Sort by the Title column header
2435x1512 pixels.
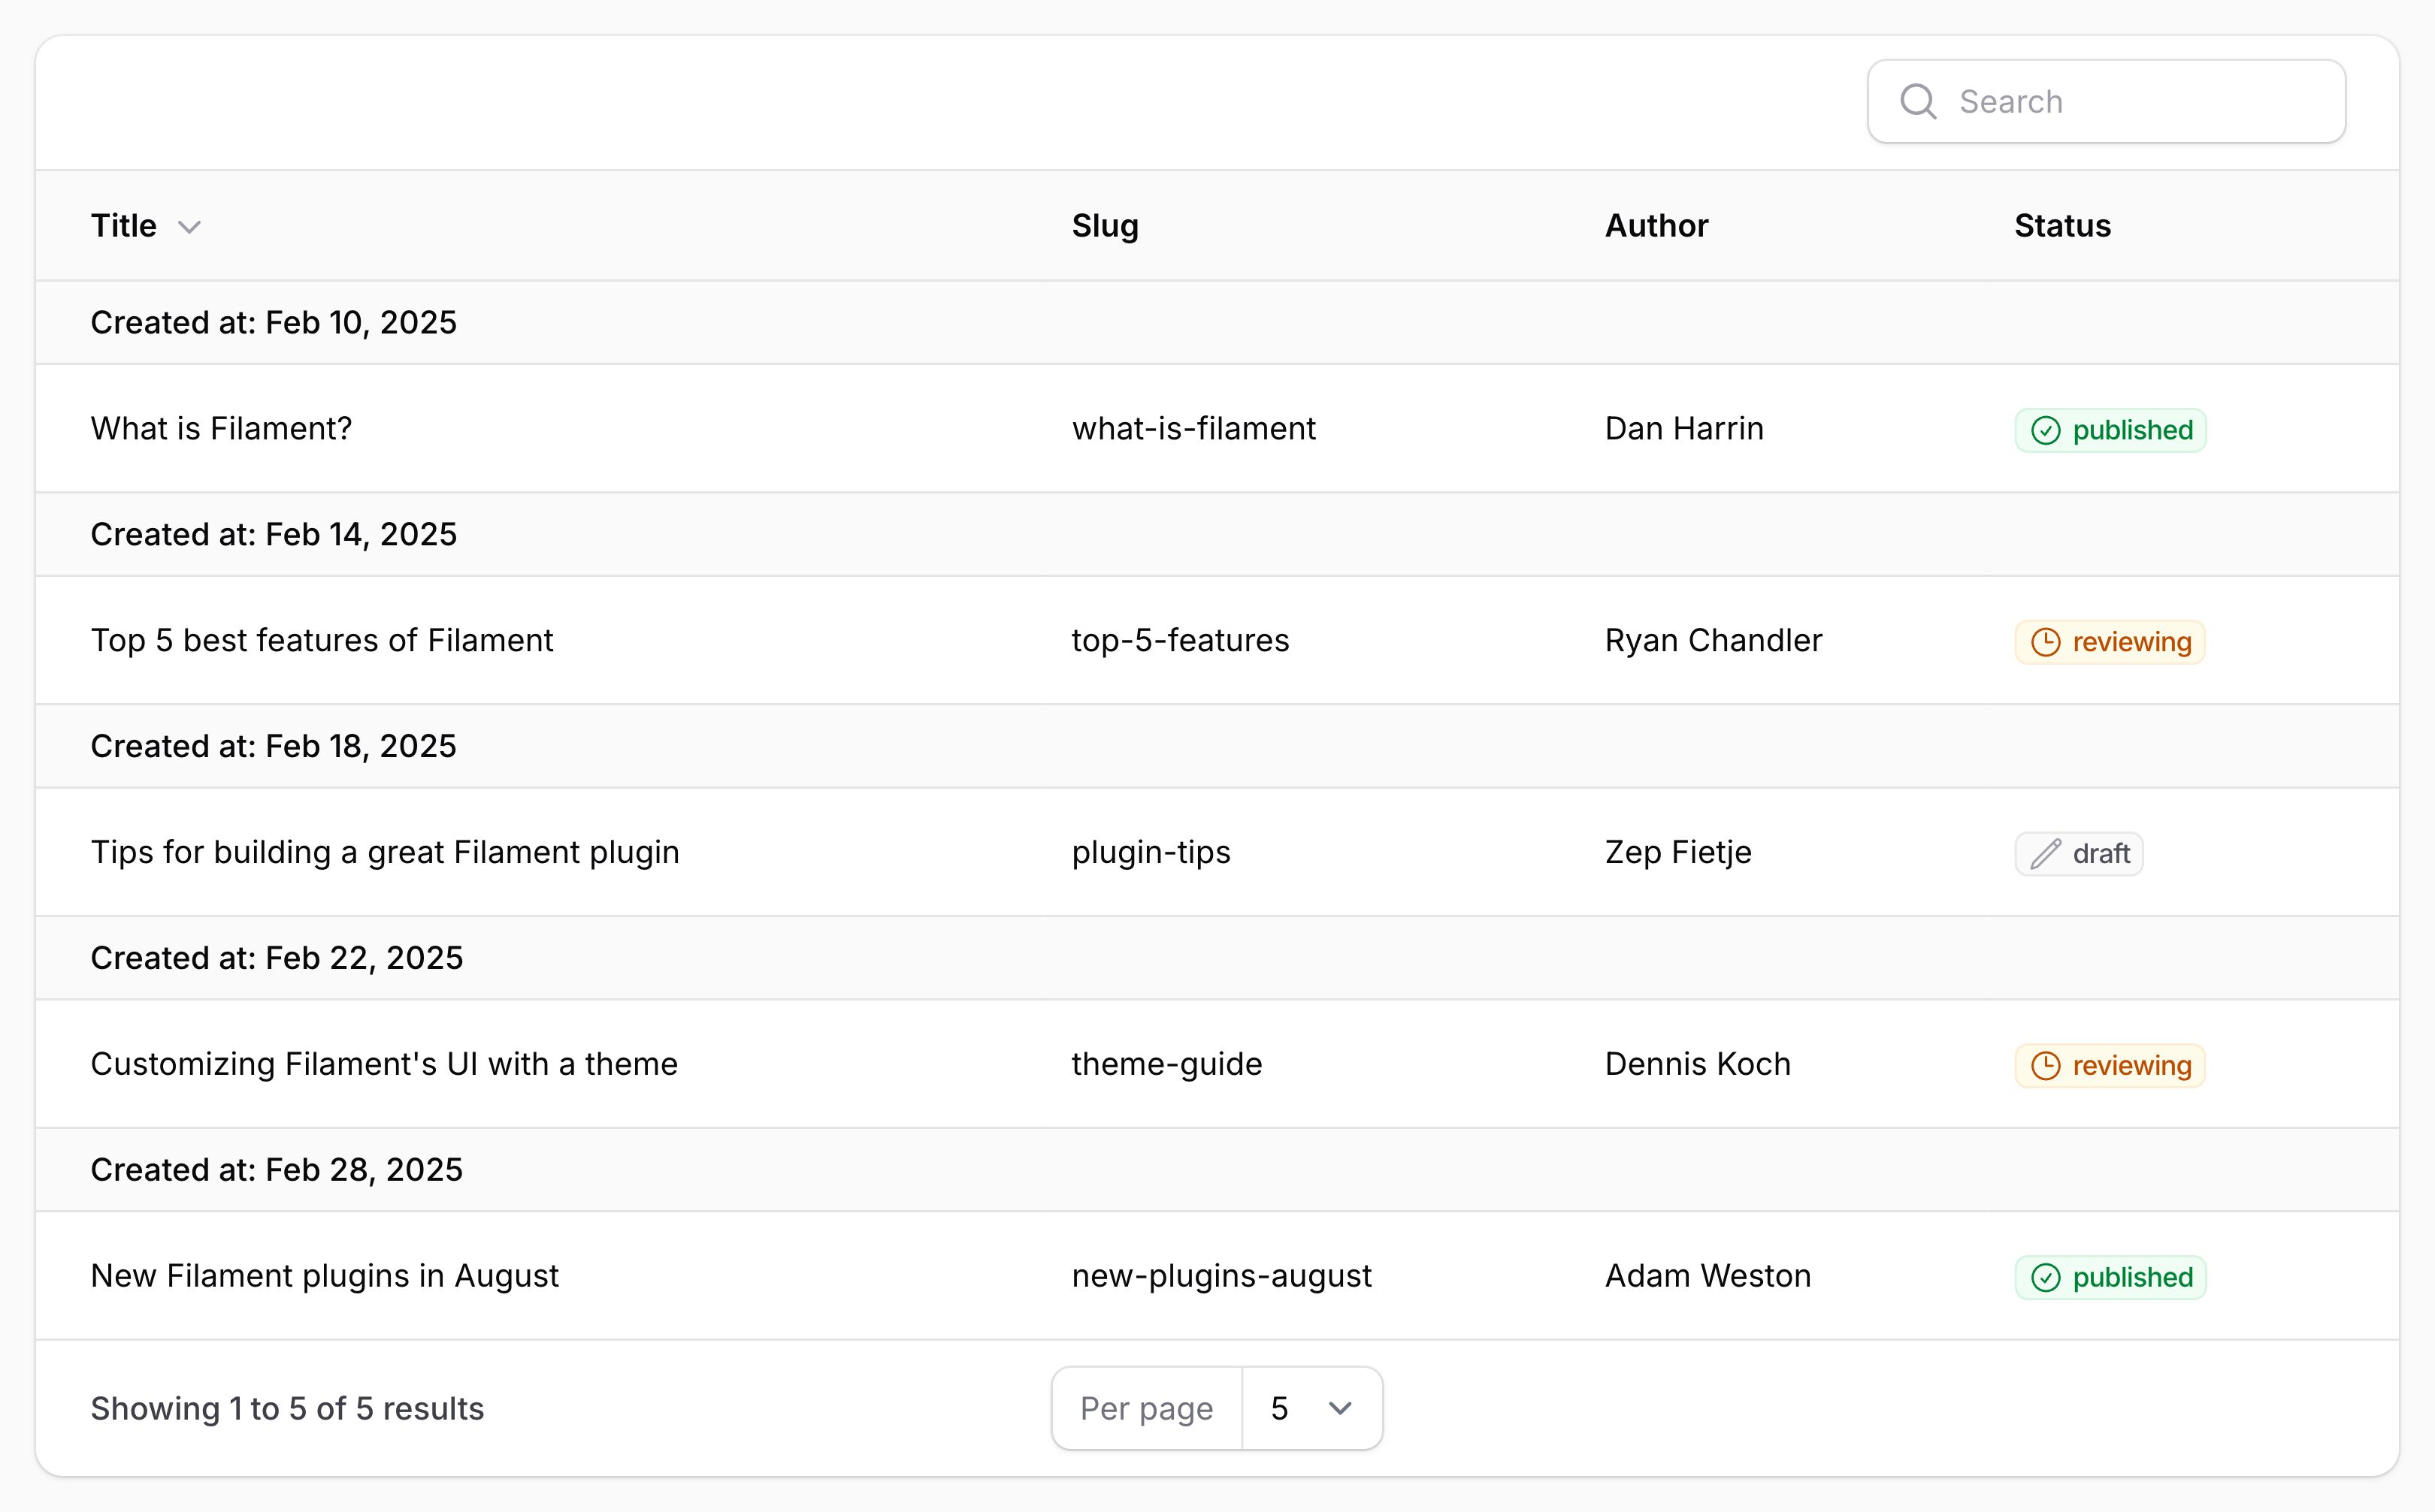(146, 226)
